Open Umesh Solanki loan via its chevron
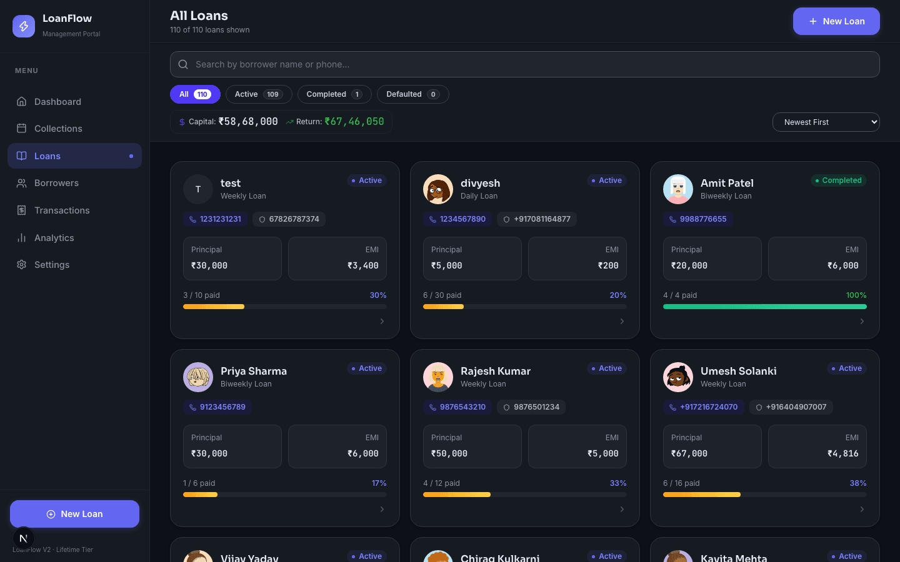Screen dimensions: 900x562 coord(862,509)
